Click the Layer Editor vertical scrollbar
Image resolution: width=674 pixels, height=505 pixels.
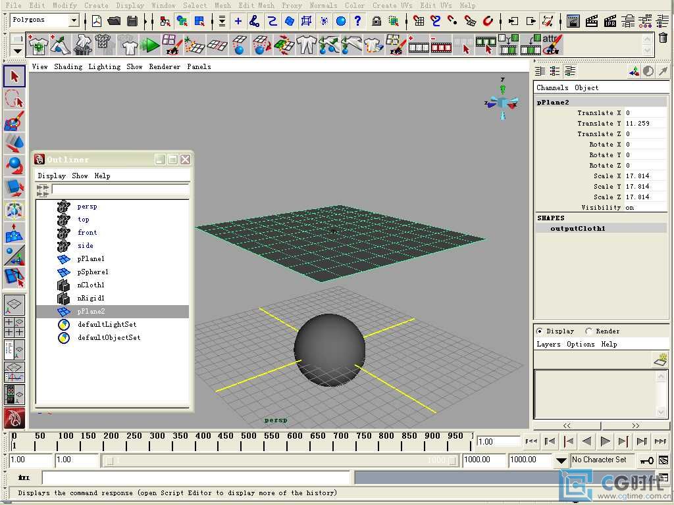[661, 394]
